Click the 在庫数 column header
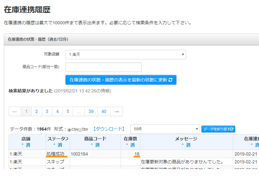The image size is (259, 176). coord(130,139)
